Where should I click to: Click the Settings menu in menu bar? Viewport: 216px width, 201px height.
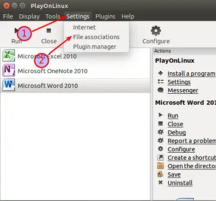click(78, 16)
